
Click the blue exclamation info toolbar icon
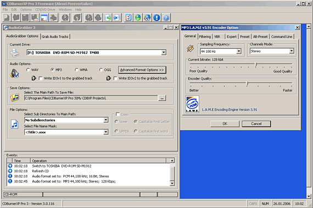coord(156,18)
